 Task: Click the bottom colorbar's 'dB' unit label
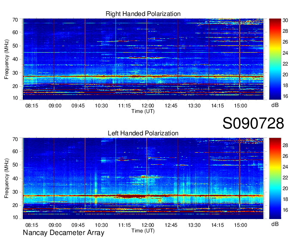coord(275,224)
